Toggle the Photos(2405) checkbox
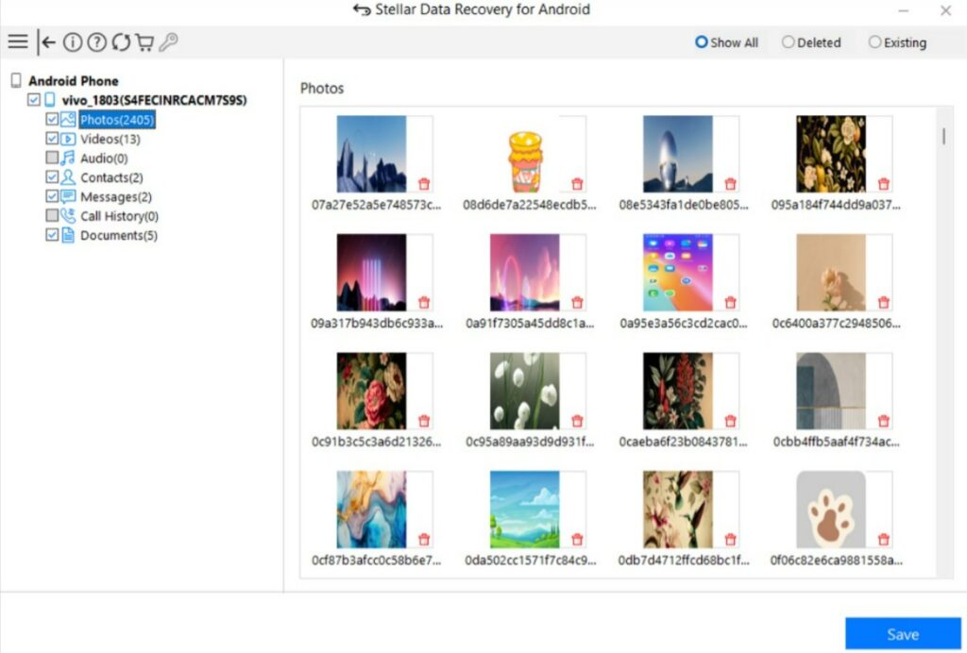967x653 pixels. (x=53, y=119)
